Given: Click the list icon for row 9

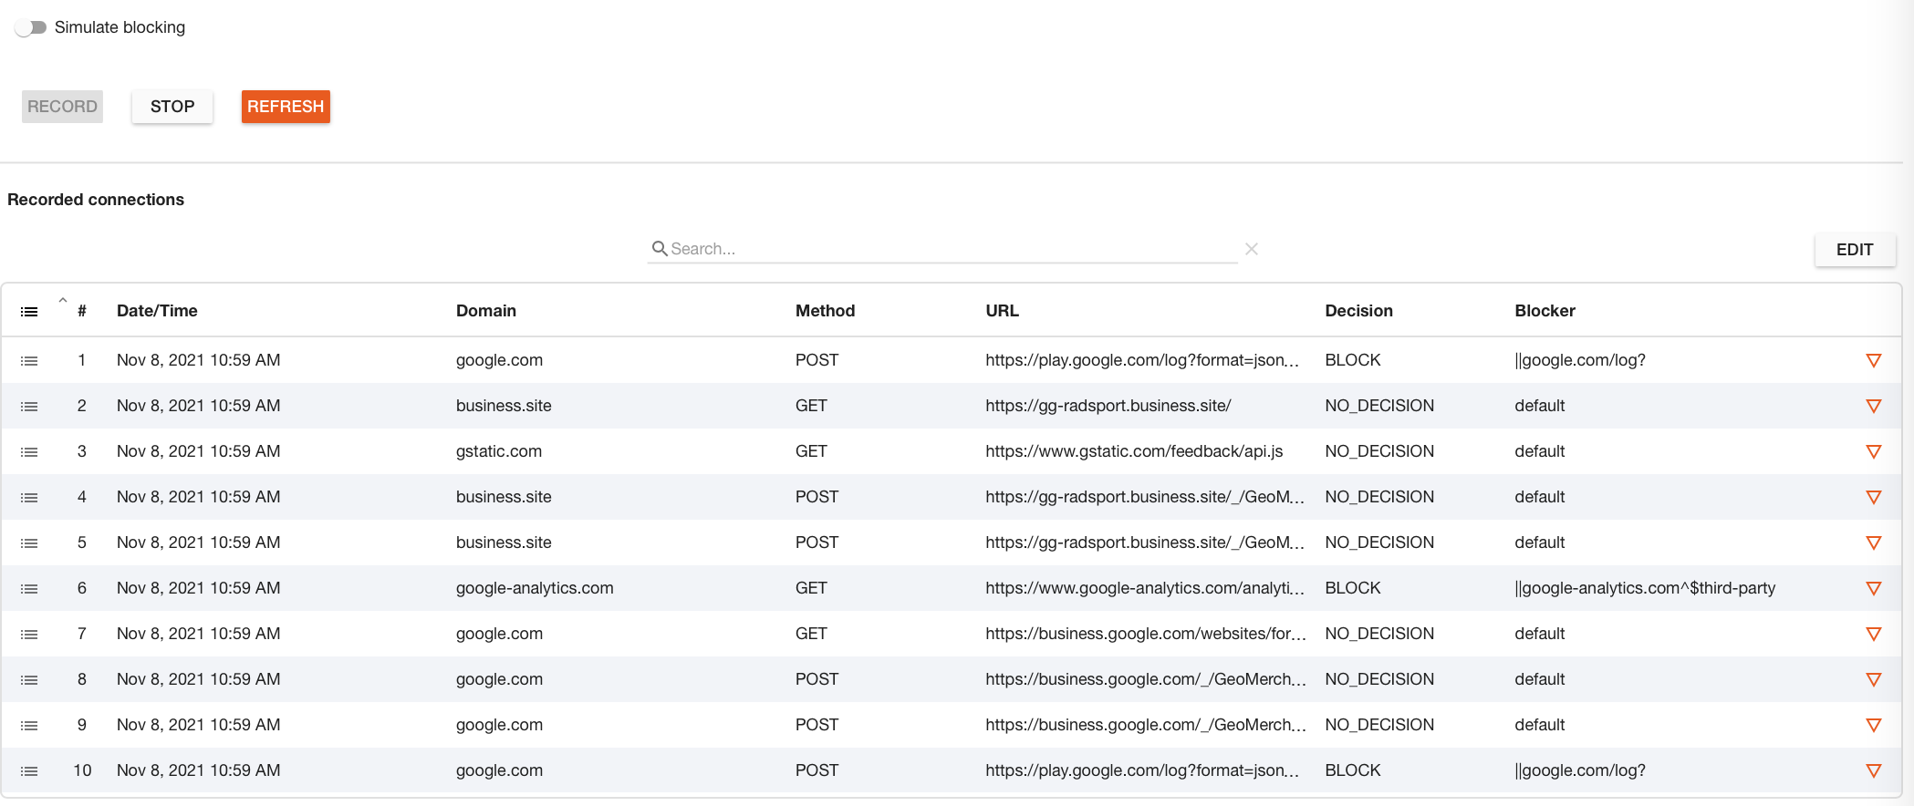Looking at the screenshot, I should pyautogui.click(x=29, y=726).
